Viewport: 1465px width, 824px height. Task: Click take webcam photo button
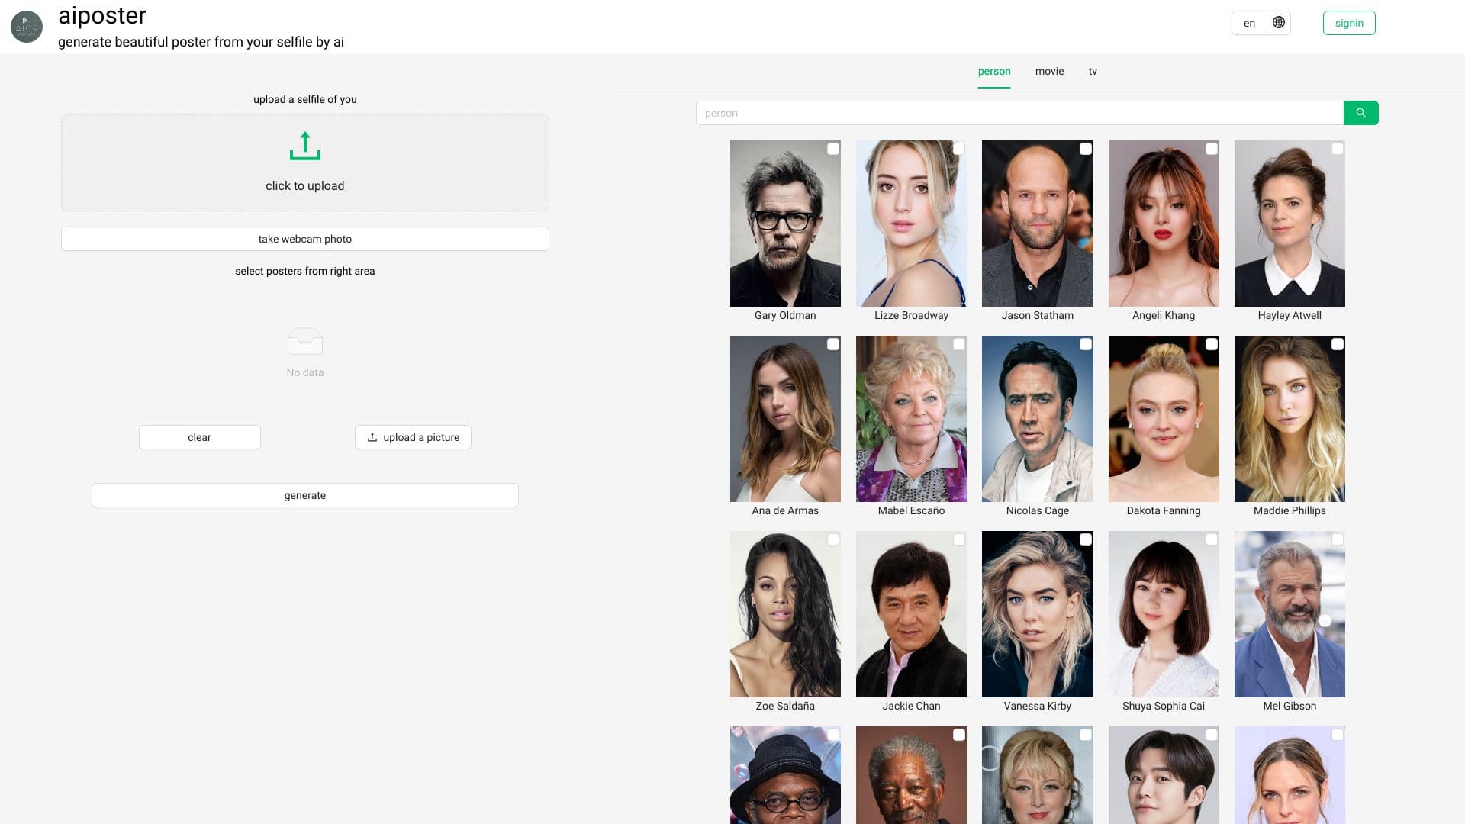pyautogui.click(x=305, y=239)
